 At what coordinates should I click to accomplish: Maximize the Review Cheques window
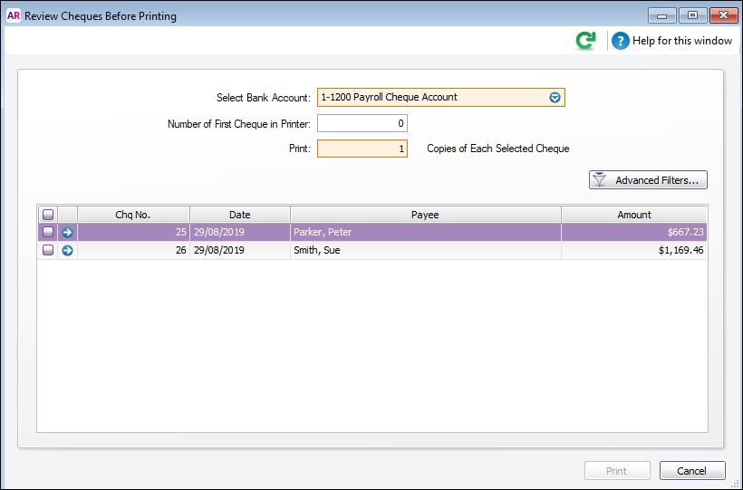693,15
